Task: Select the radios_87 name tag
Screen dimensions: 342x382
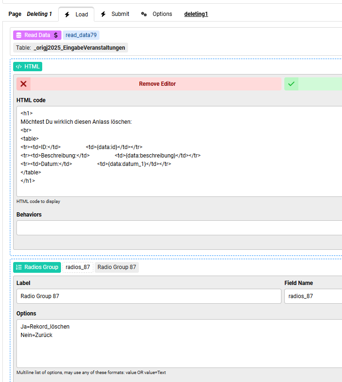Action: (78, 267)
